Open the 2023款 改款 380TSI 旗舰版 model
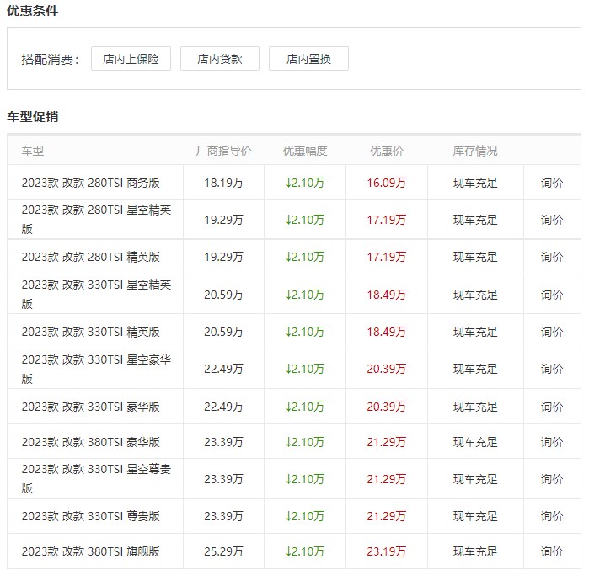Screen dimensions: 589x575 tap(91, 551)
